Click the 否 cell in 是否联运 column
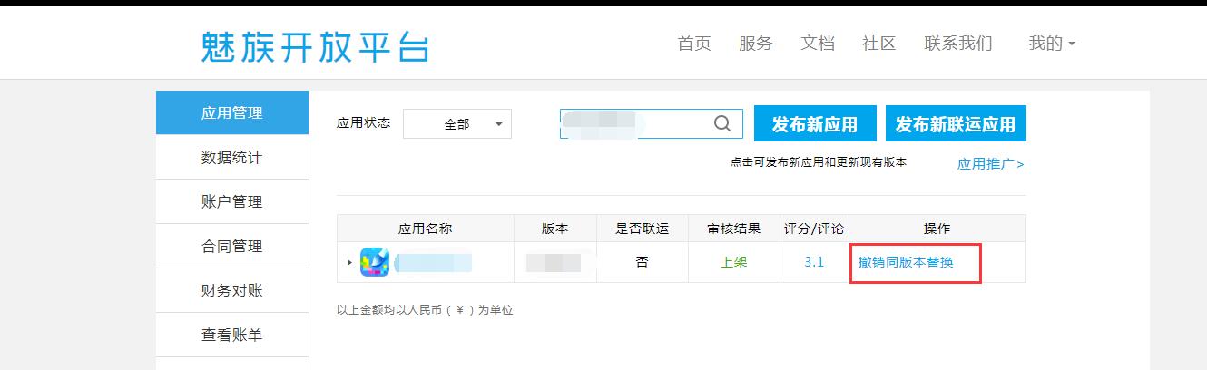1207x370 pixels. [x=642, y=262]
